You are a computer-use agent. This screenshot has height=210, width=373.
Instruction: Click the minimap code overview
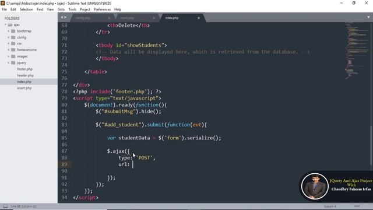coord(356,51)
